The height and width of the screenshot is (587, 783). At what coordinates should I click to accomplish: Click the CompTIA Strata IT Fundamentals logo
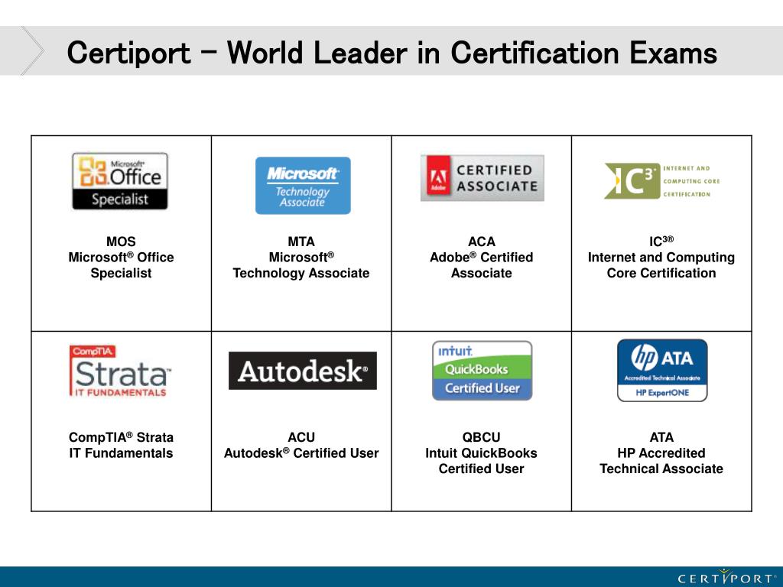(x=120, y=371)
